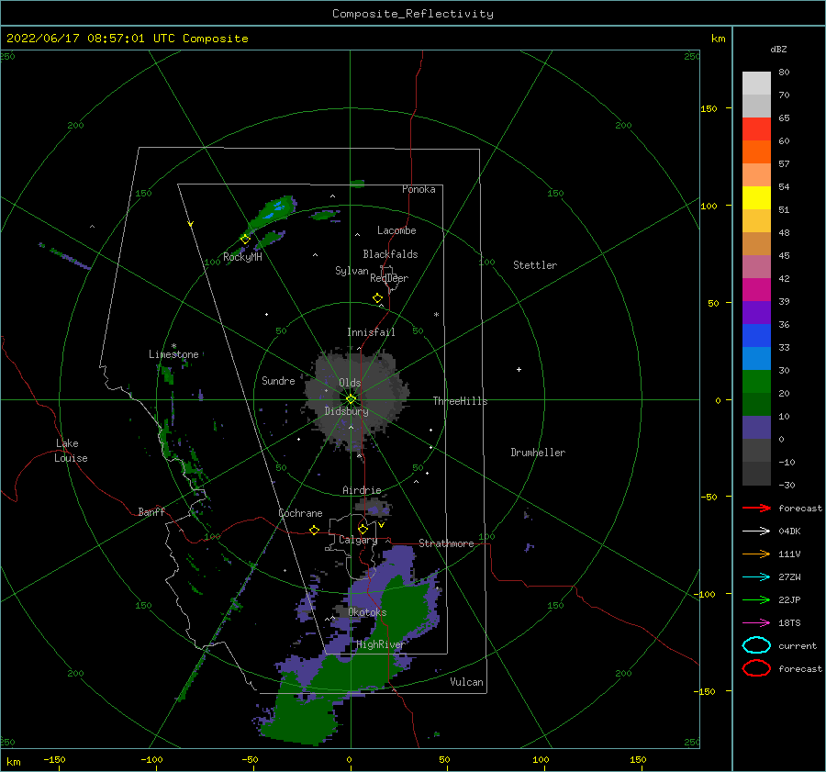
Task: Click the yellow diamond marker near RockyMH
Action: coord(245,240)
